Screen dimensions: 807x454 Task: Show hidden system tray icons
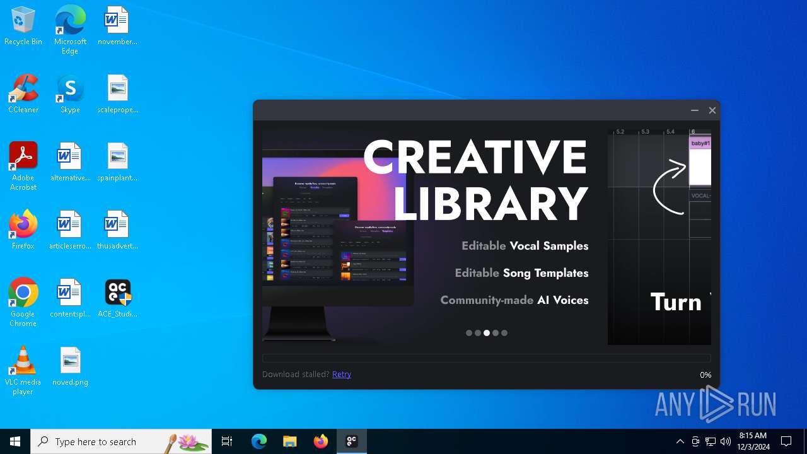point(680,441)
